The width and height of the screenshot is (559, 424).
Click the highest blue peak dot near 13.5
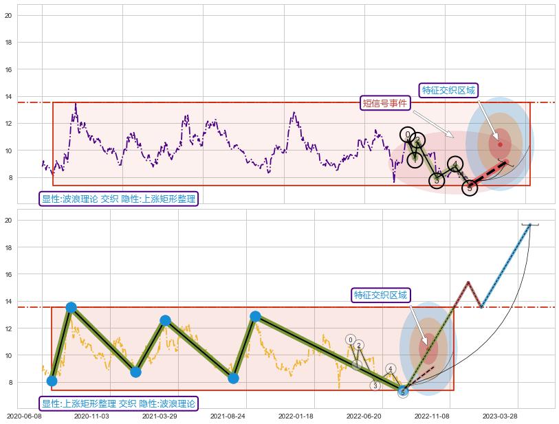(72, 307)
